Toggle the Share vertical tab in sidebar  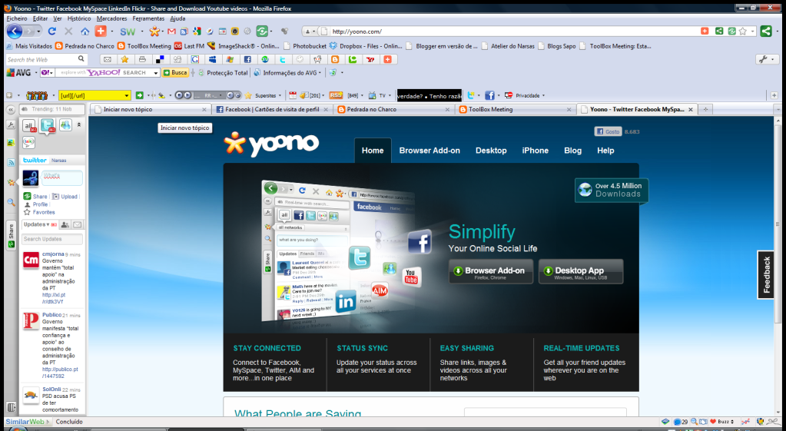coord(11,235)
